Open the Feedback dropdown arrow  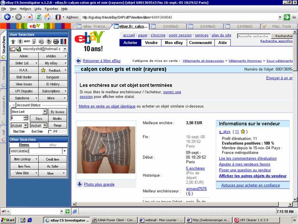coord(66,70)
